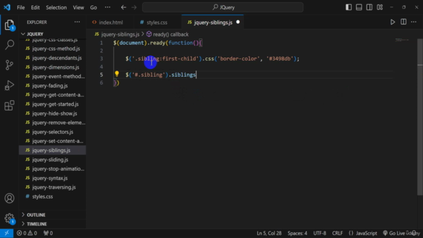Viewport: 423px width, 238px height.
Task: Split the editor to the right
Action: pyautogui.click(x=403, y=22)
